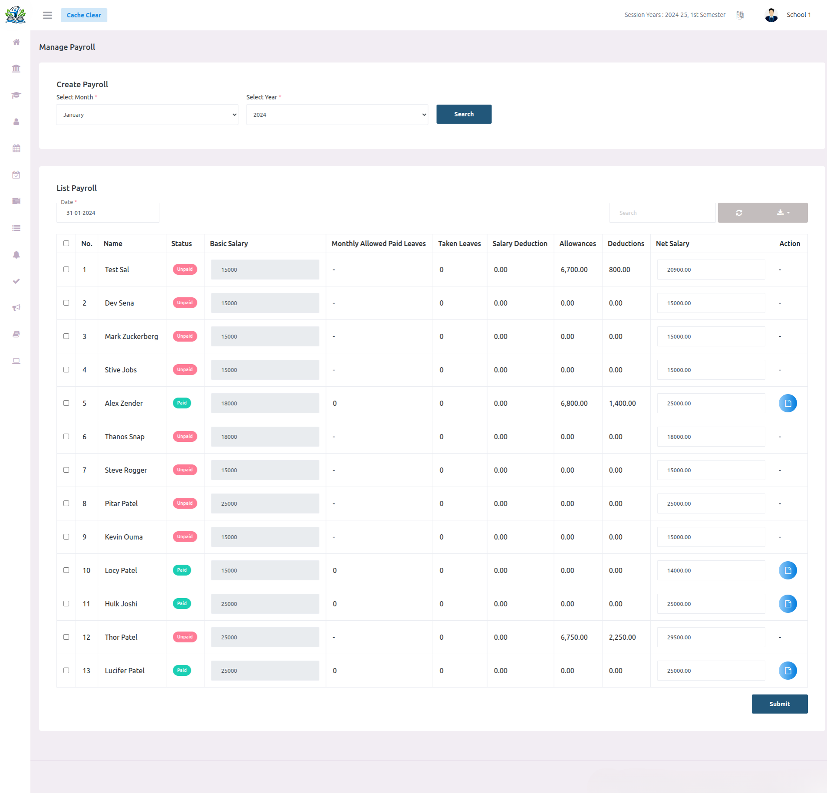The height and width of the screenshot is (793, 827).
Task: Tick the checkbox for Mark Zuckerberg
Action: (66, 336)
